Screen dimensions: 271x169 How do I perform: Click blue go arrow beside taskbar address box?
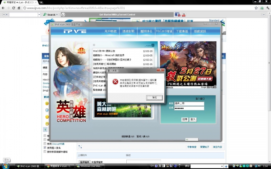(x=226, y=166)
